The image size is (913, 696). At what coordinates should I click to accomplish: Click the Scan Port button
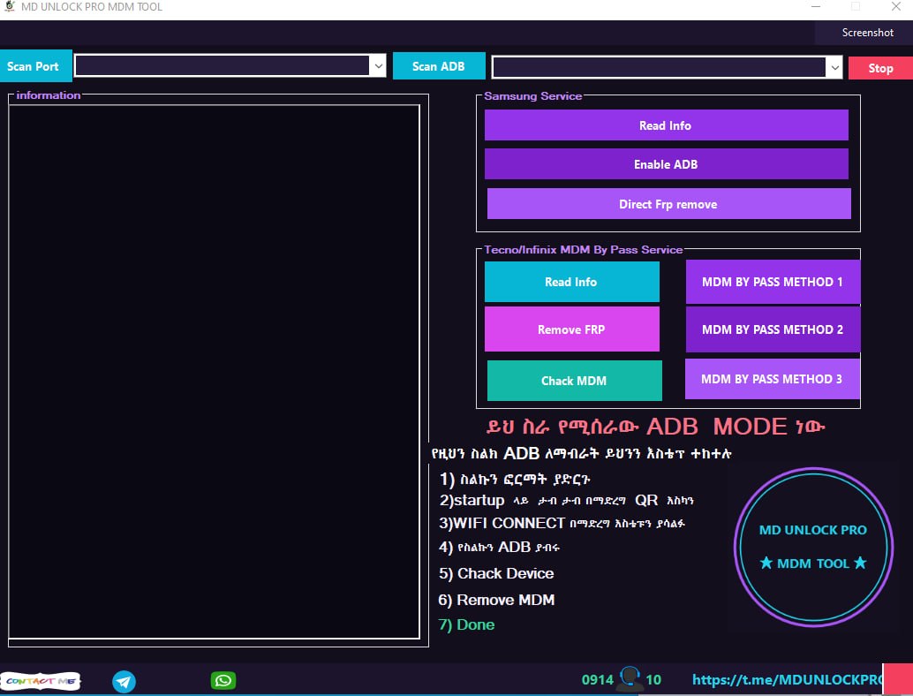coord(36,66)
